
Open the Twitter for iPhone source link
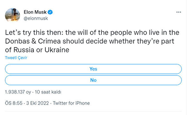tap(71, 103)
